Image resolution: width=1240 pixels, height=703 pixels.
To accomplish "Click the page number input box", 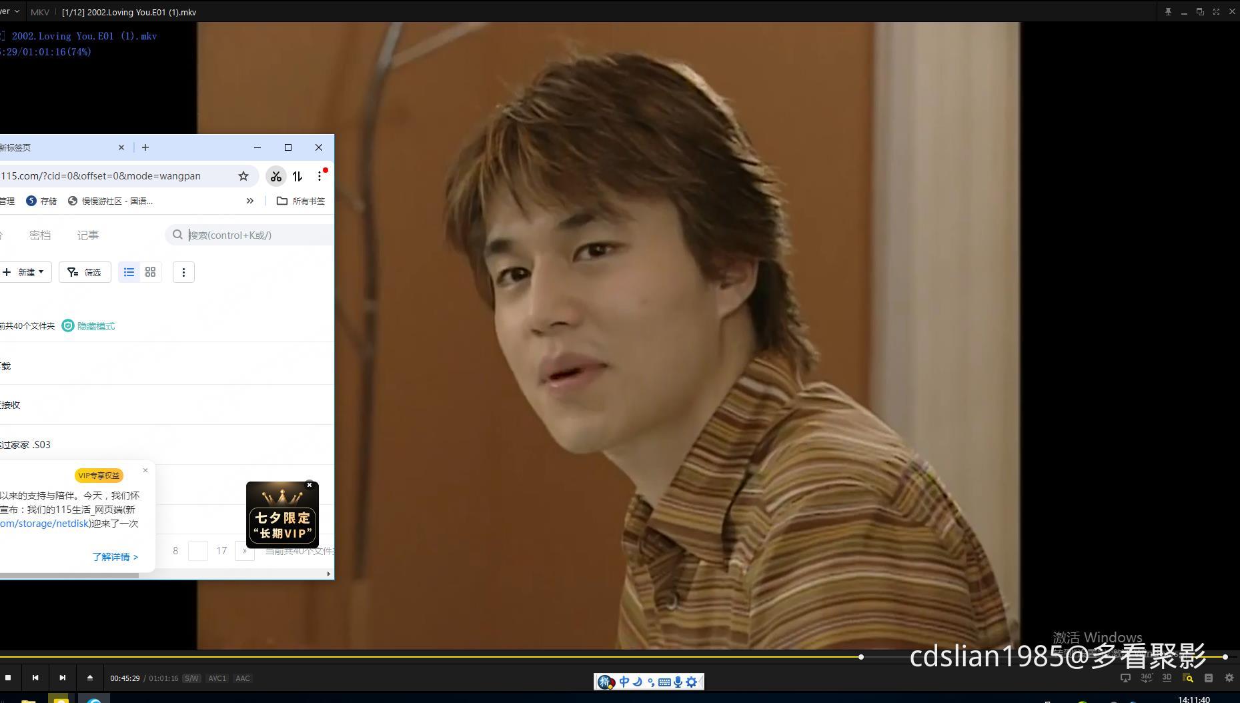I will pyautogui.click(x=198, y=551).
